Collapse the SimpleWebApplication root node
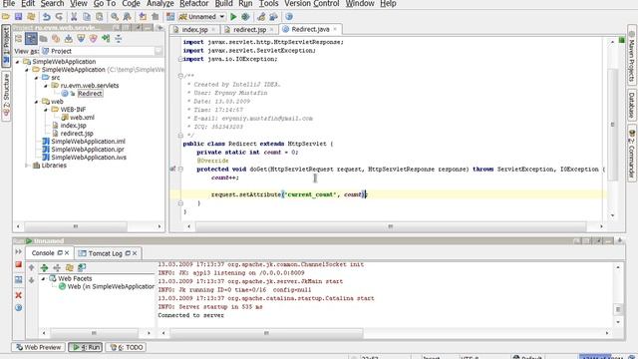The width and height of the screenshot is (638, 359). (17, 62)
